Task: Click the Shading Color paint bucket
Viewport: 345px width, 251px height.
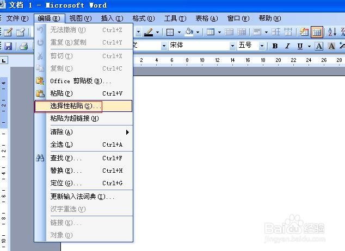Action: [x=189, y=32]
